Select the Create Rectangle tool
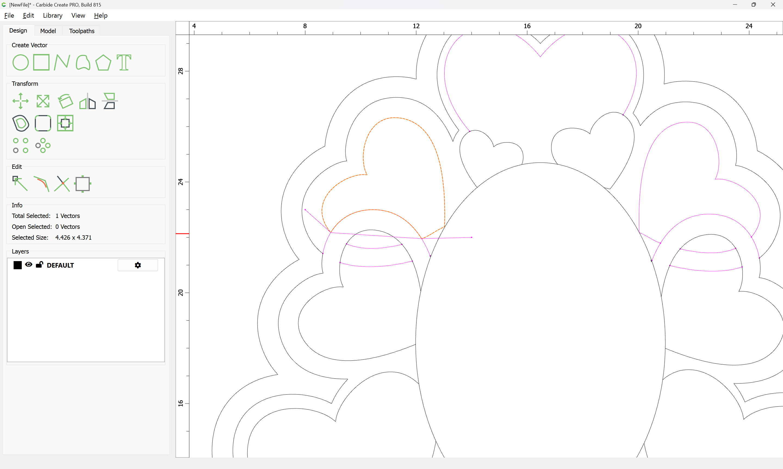 click(x=41, y=62)
